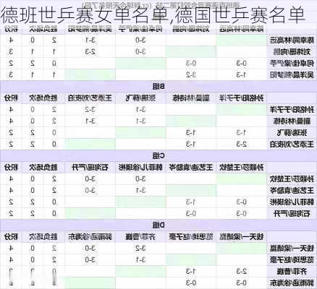Click the 1-3 score in 韩菲儿/徐瑛彬 row
Screen dimensions: 317x289
click(x=191, y=202)
